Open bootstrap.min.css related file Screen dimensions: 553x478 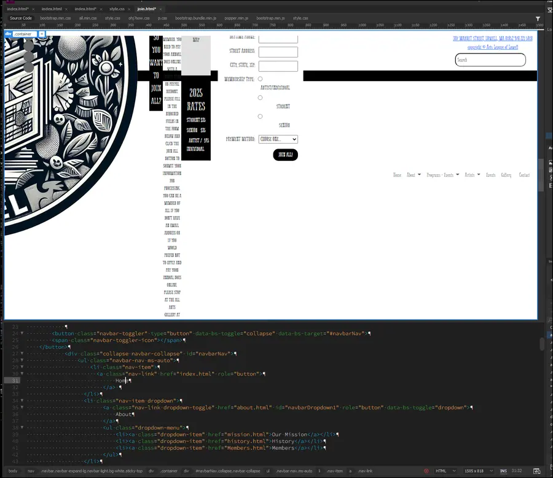click(55, 18)
